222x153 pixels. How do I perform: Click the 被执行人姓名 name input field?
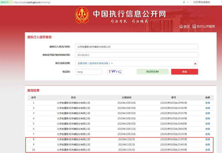(x=136, y=47)
